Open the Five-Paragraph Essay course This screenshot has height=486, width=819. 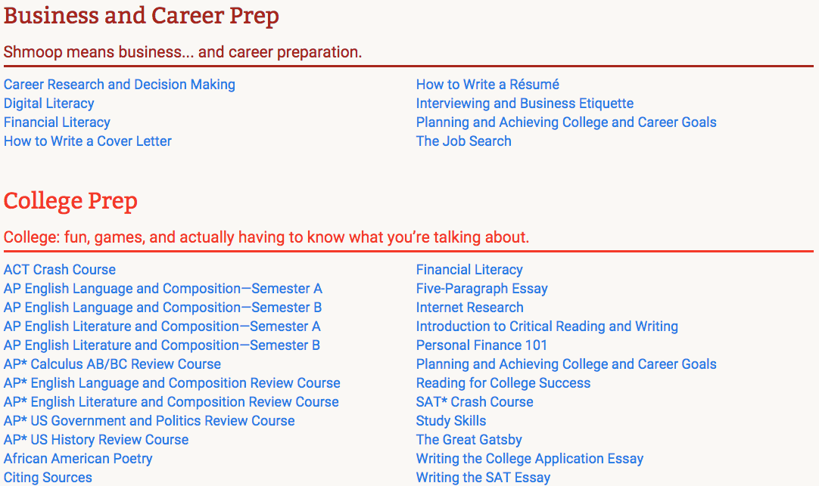pyautogui.click(x=481, y=289)
